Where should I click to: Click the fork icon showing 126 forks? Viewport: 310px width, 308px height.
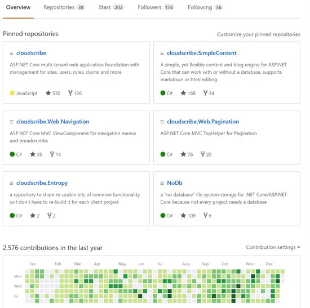pyautogui.click(x=70, y=93)
